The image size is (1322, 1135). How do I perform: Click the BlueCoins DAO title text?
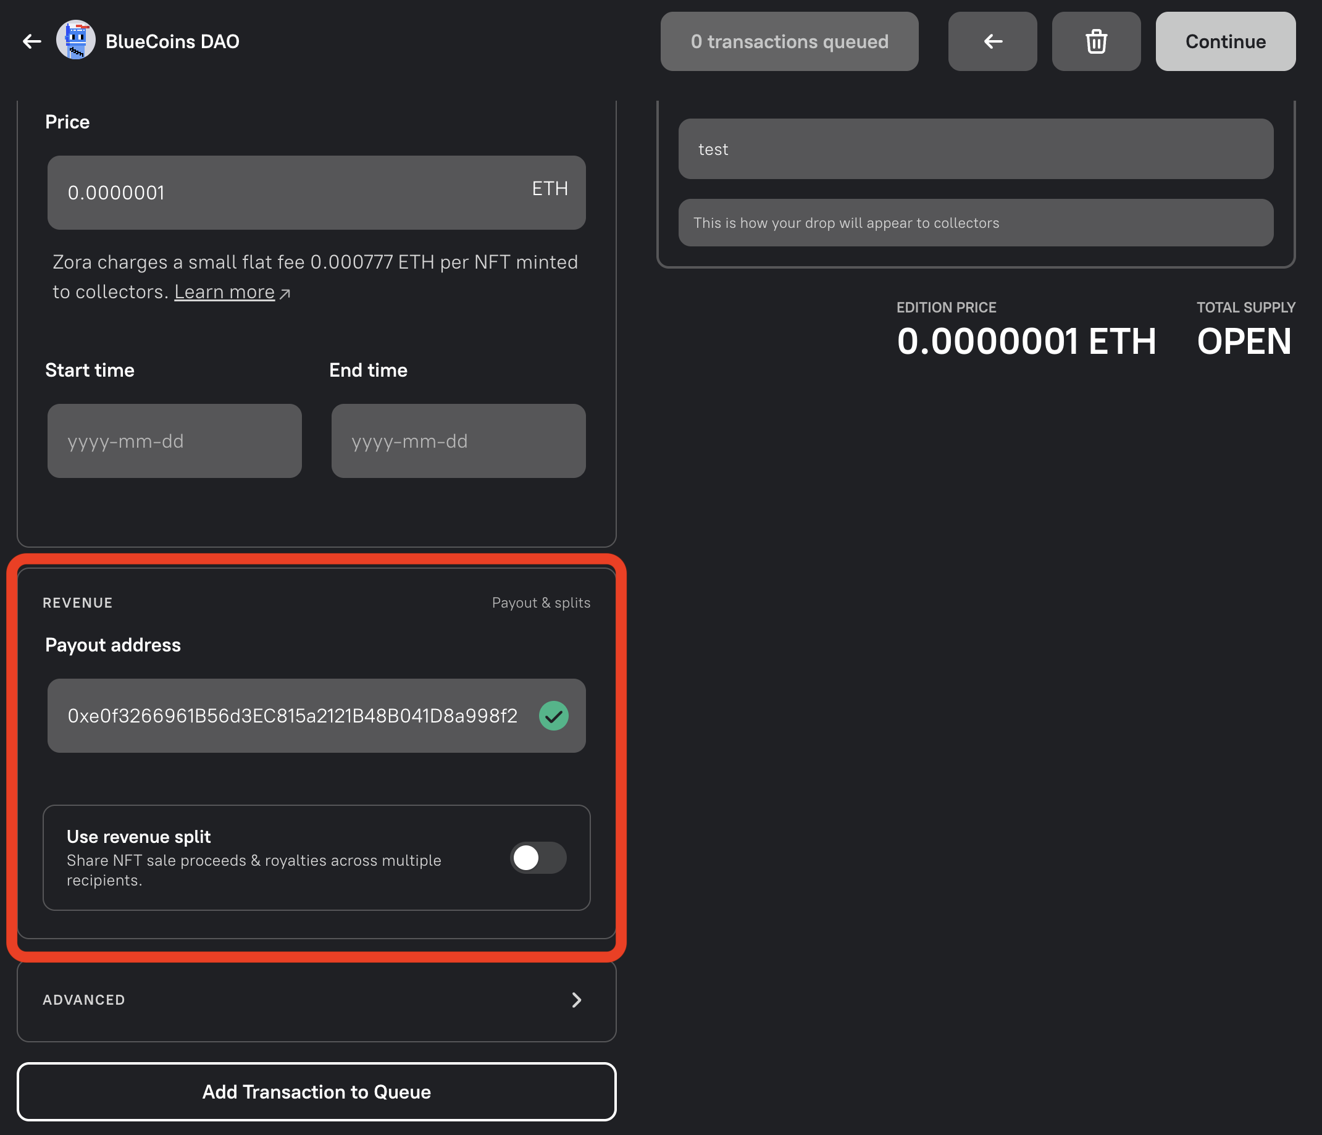click(x=172, y=41)
